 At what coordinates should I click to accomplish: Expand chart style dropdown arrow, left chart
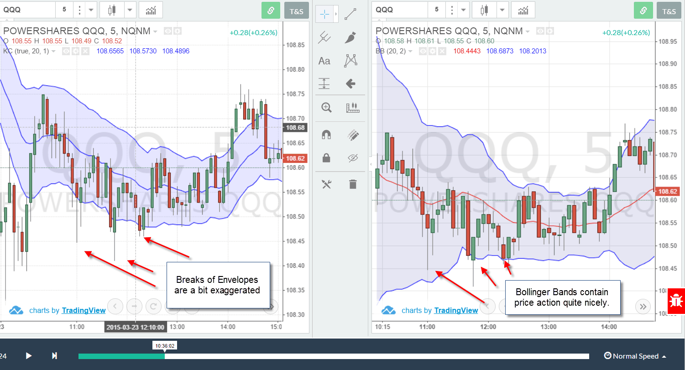click(130, 10)
